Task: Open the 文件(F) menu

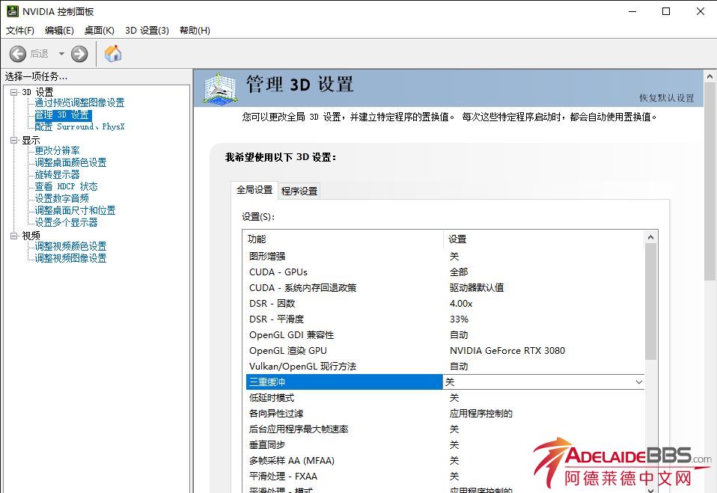Action: (20, 31)
